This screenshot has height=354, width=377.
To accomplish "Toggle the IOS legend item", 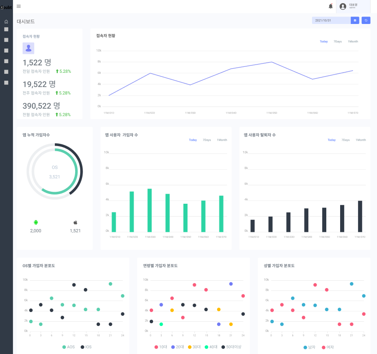I will point(86,347).
